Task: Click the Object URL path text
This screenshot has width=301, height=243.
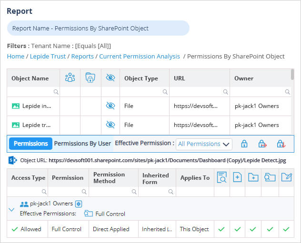Action: 167,160
